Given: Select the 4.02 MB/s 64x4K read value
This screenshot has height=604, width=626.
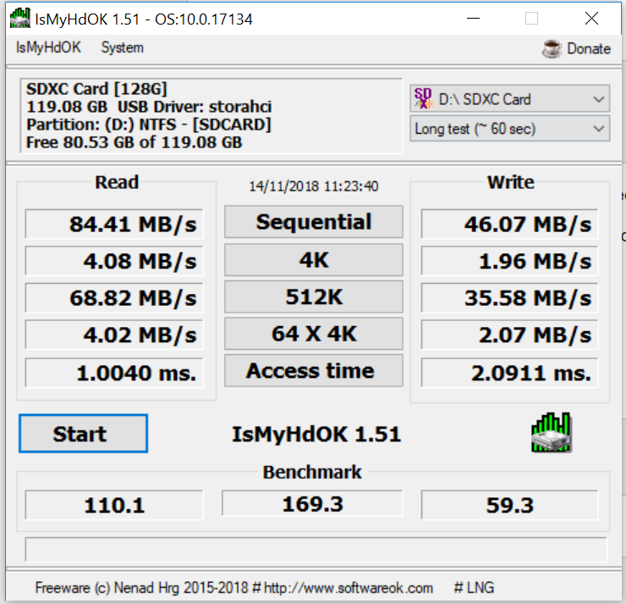Looking at the screenshot, I should 114,335.
